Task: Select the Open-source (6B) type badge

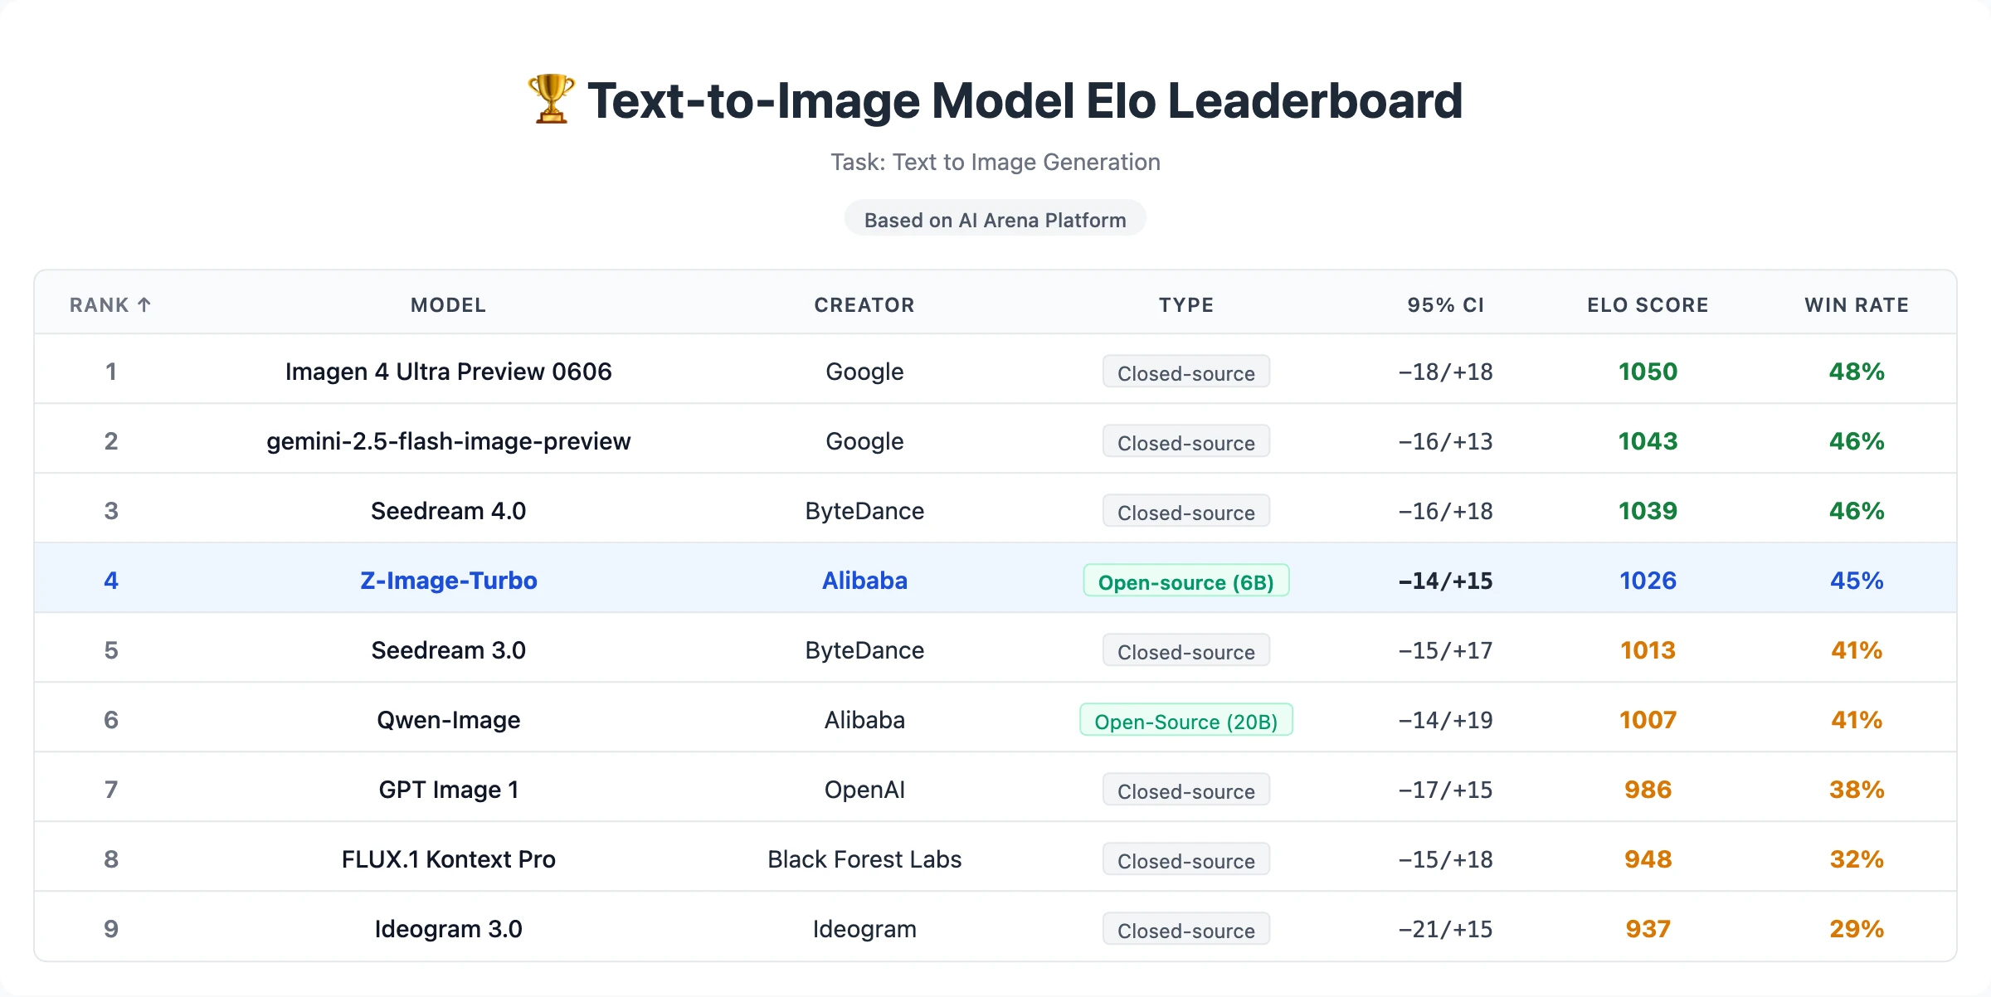Action: click(1185, 581)
